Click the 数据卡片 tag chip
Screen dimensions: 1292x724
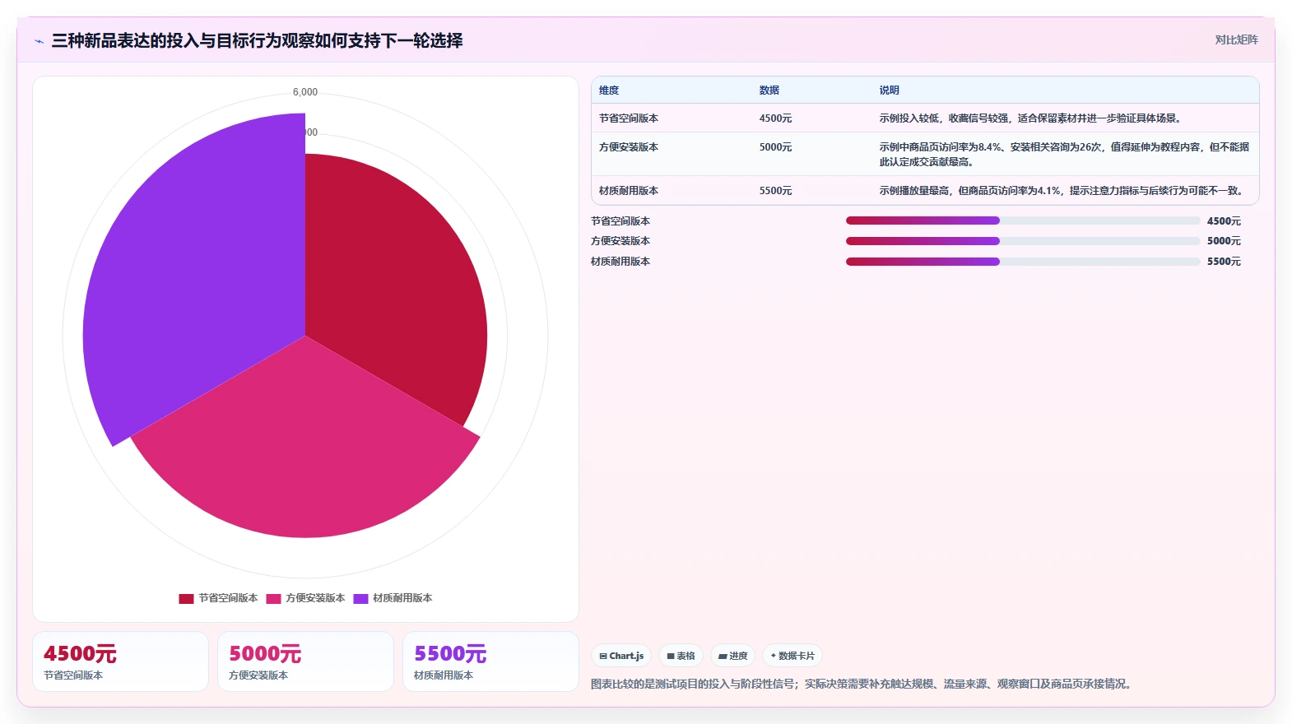792,656
